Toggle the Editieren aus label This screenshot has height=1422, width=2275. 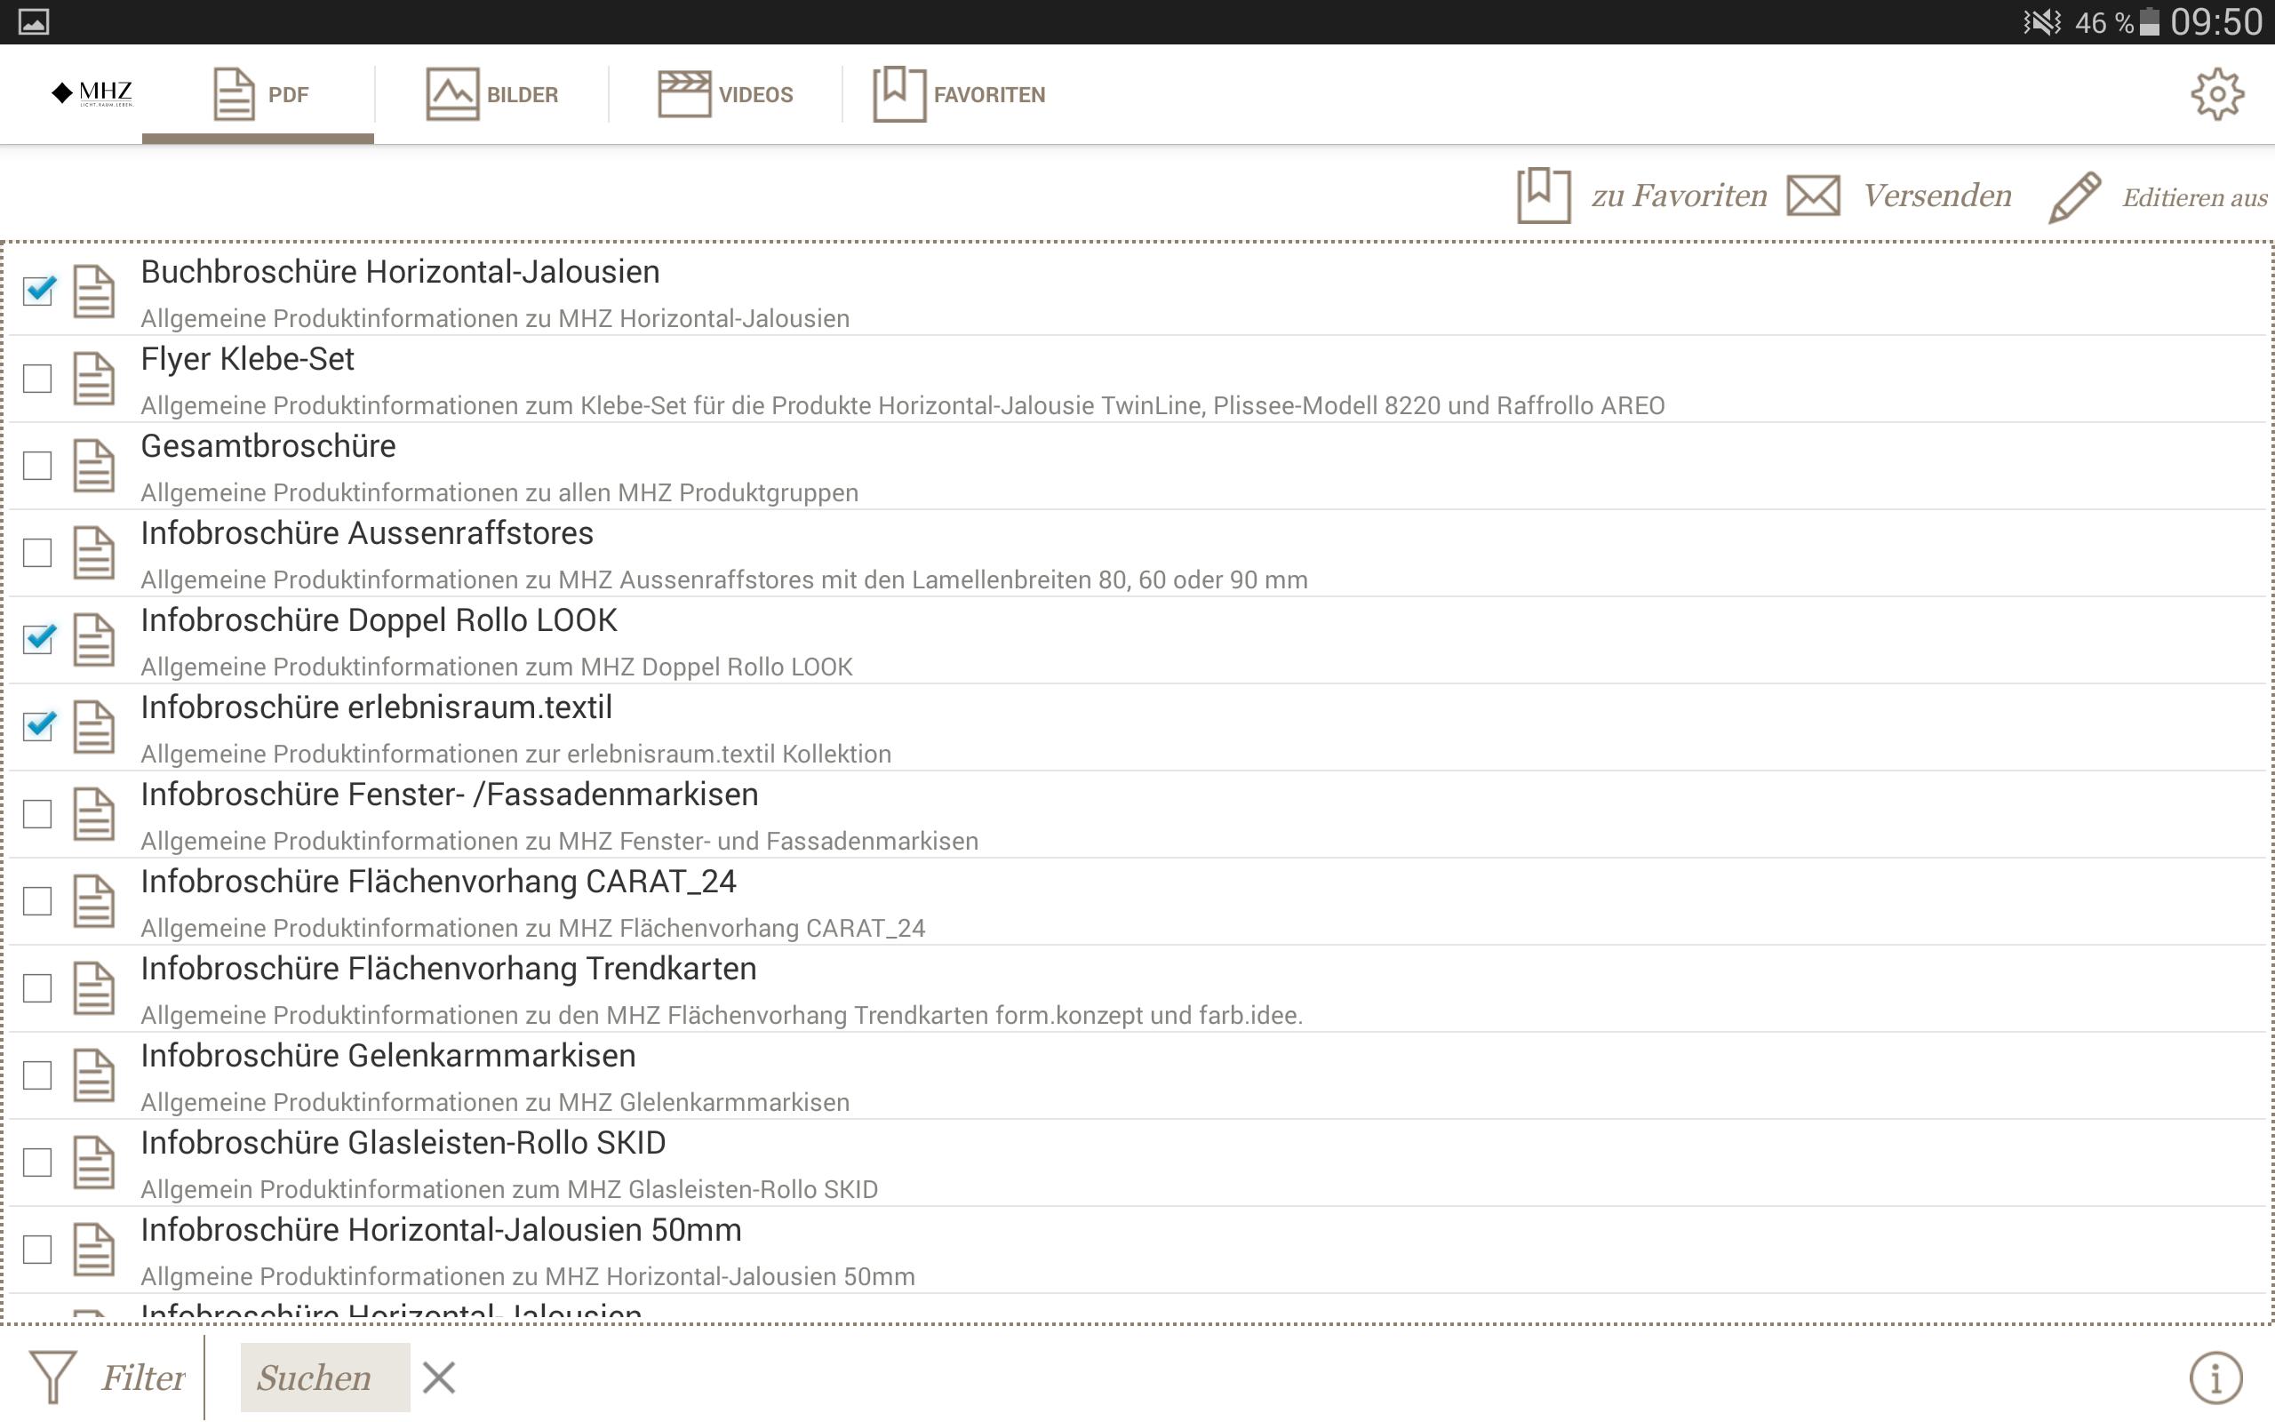click(x=2194, y=197)
